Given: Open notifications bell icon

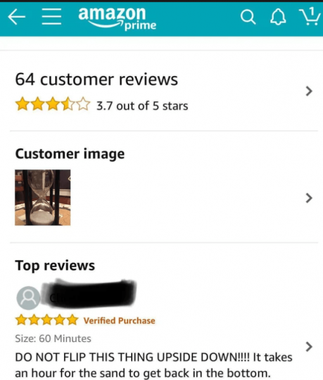Looking at the screenshot, I should 278,17.
